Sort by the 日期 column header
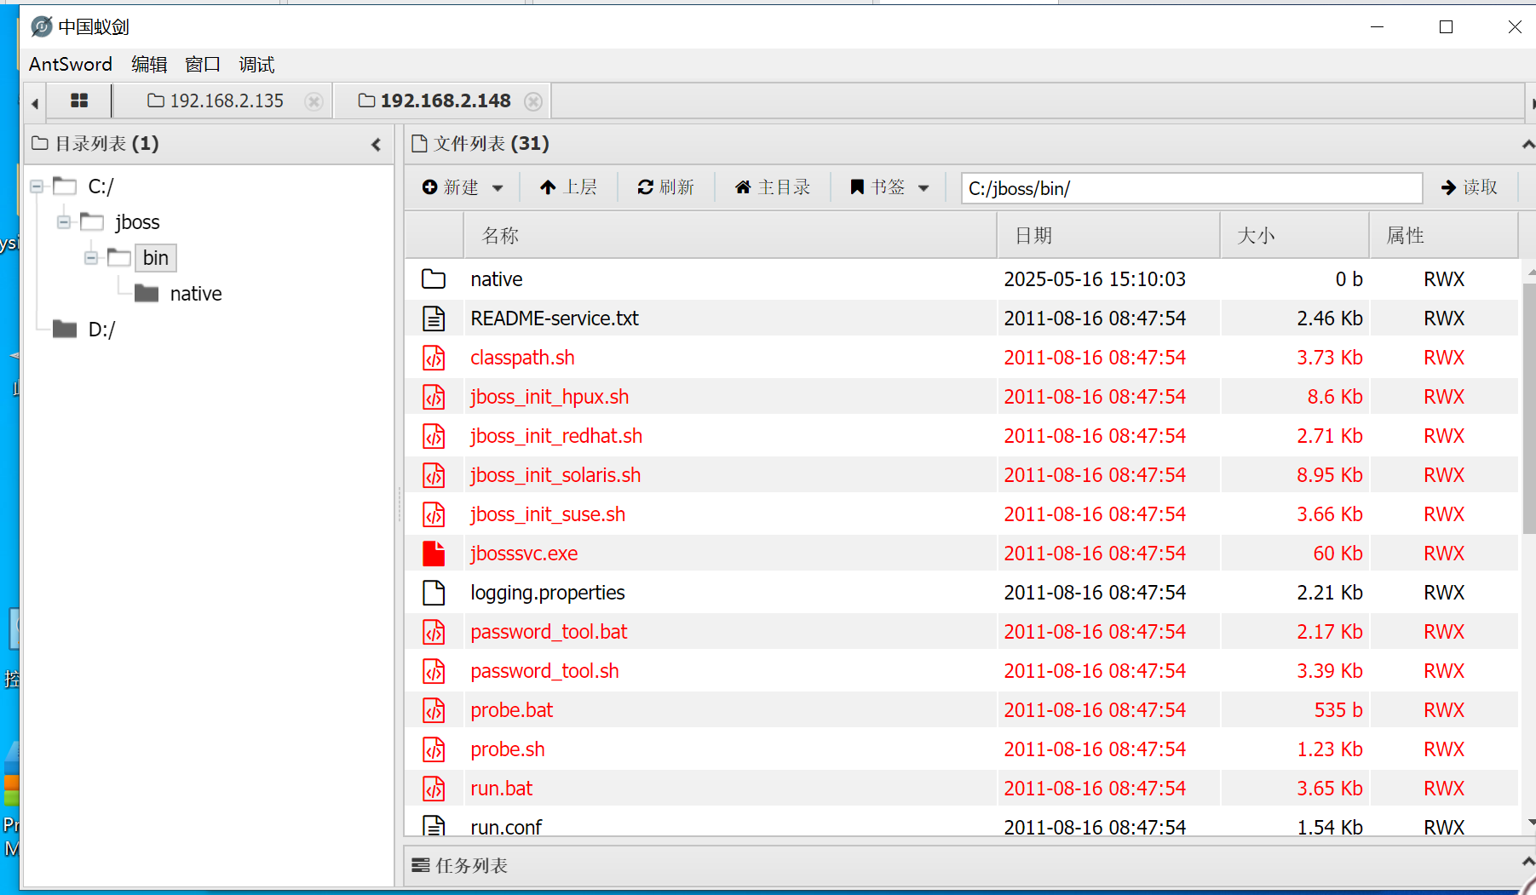The width and height of the screenshot is (1536, 895). tap(1108, 236)
